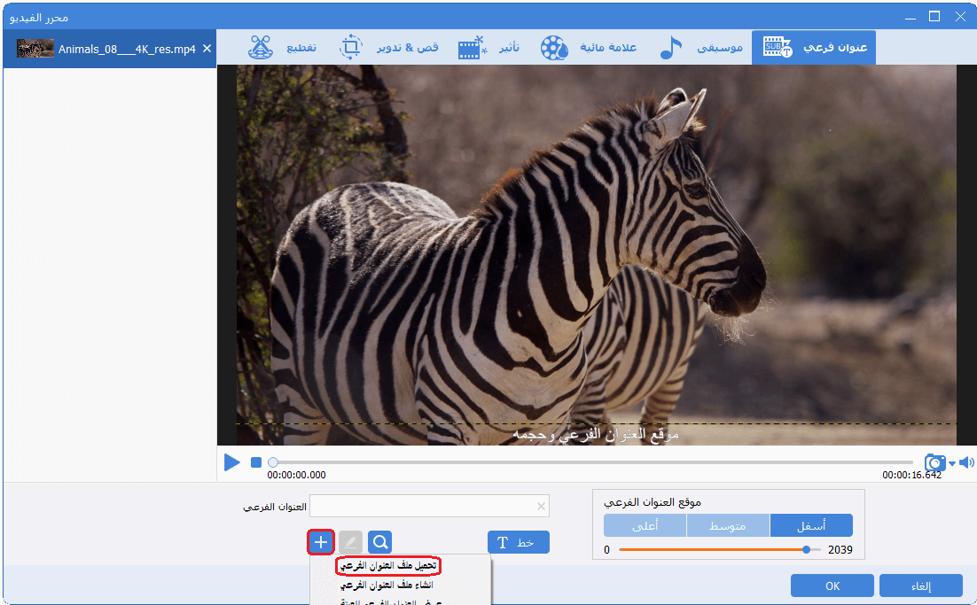Stop the video playback

(256, 462)
